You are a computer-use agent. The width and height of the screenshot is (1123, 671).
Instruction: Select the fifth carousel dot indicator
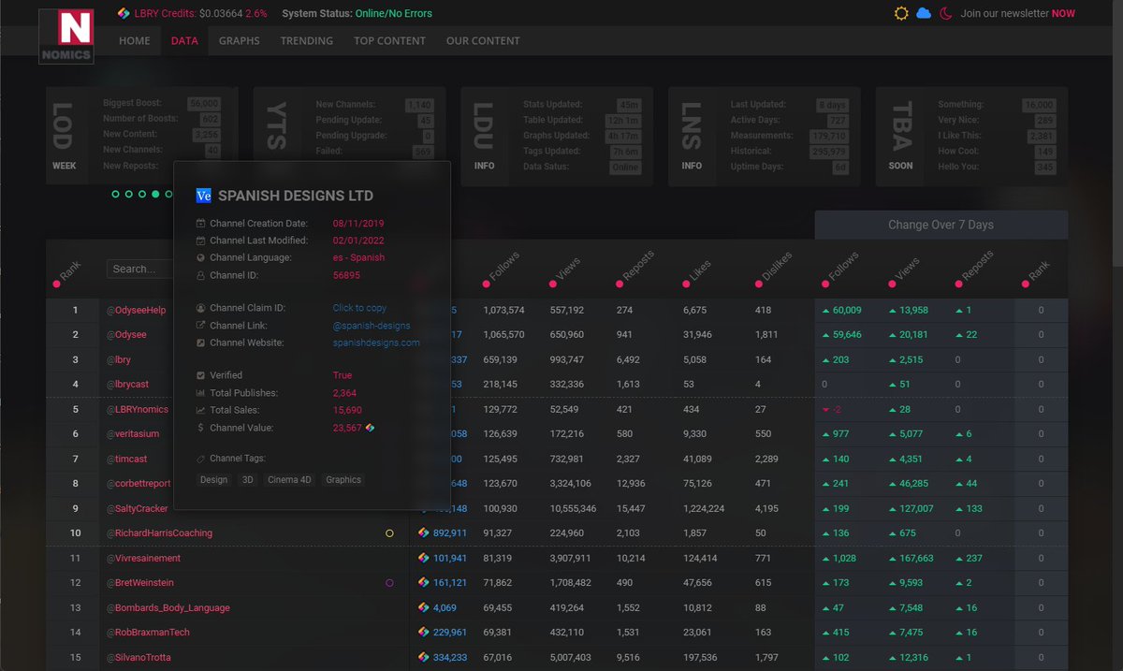[x=168, y=194]
